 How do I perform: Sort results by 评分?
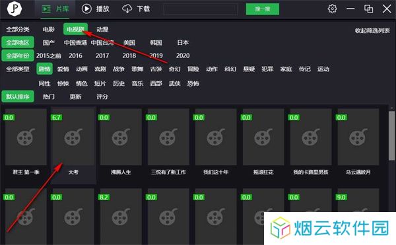[x=102, y=96]
